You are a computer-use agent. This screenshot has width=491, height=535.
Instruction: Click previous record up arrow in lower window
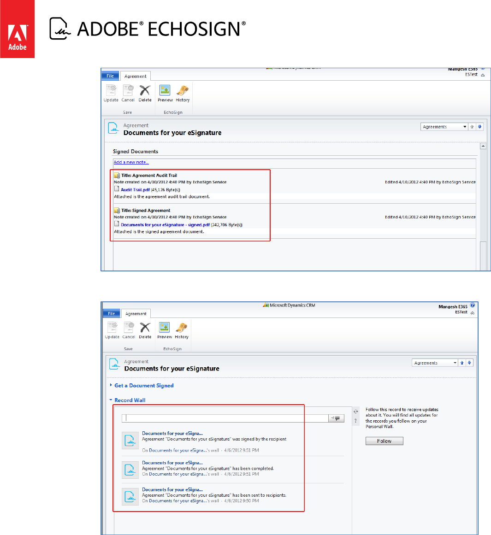click(462, 363)
